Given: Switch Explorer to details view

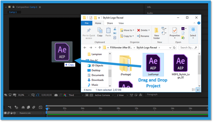Looking at the screenshot, I should click(194, 90).
